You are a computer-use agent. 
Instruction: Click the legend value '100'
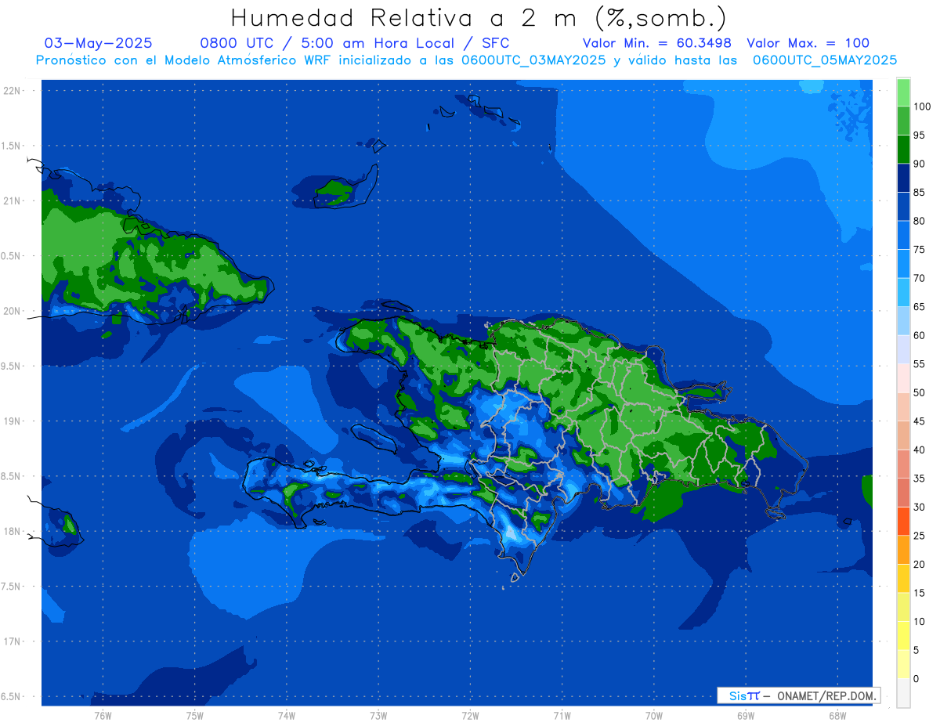pos(921,107)
